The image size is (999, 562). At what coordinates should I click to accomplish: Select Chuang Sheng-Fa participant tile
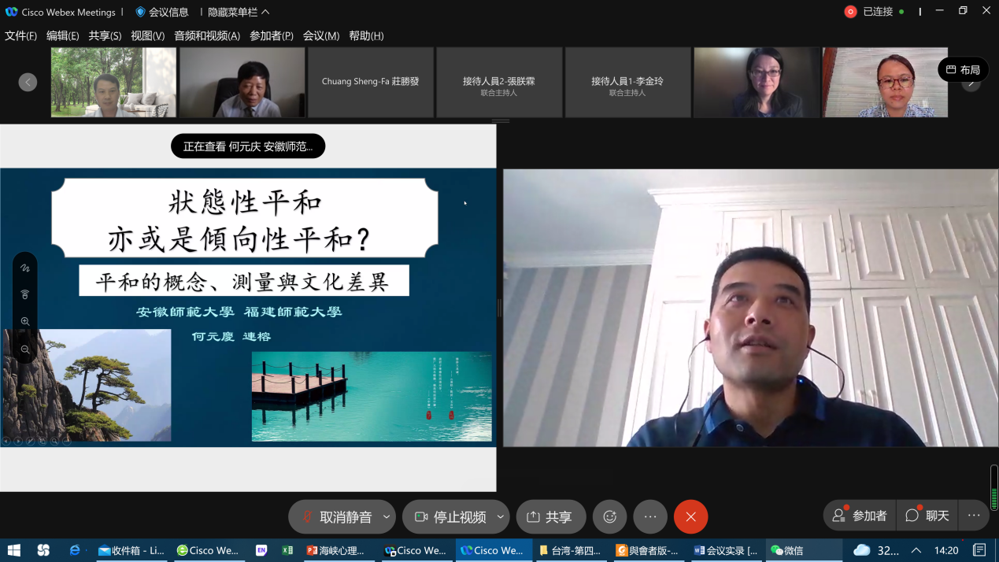click(370, 82)
